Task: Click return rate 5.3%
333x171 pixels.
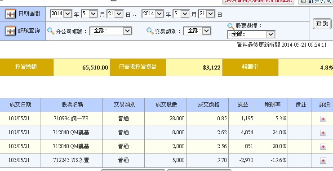Action: (281, 118)
